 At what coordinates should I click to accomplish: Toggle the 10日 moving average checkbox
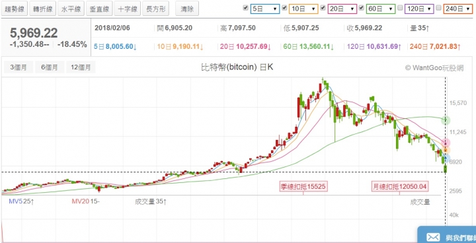point(284,8)
